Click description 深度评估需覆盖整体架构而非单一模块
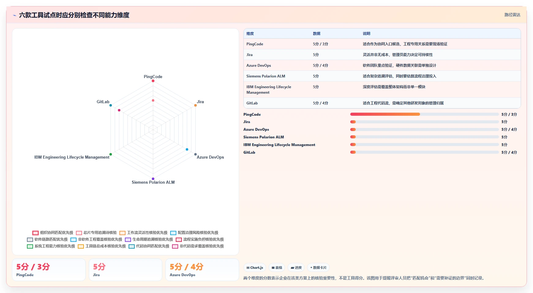533x293 pixels. coord(394,87)
